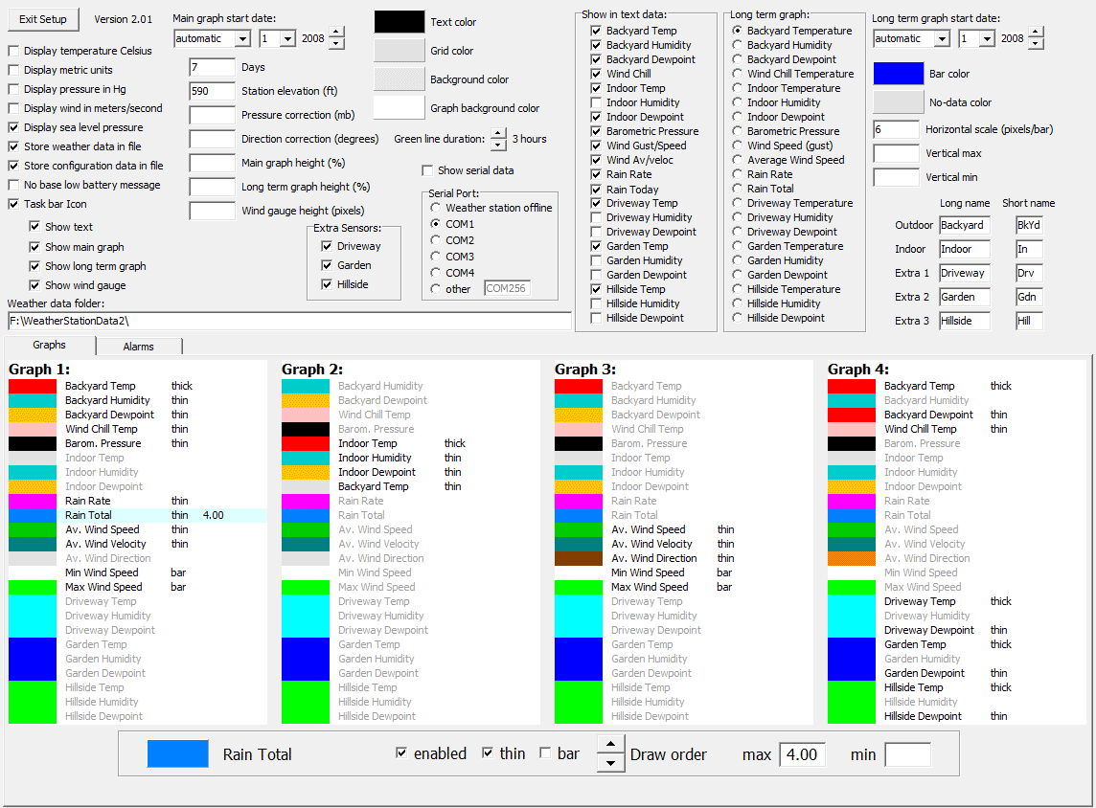Select COM2 serial port

436,240
